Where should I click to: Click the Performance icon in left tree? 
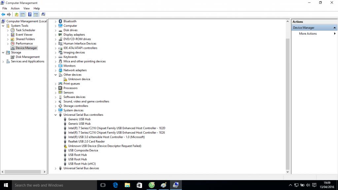click(x=13, y=44)
